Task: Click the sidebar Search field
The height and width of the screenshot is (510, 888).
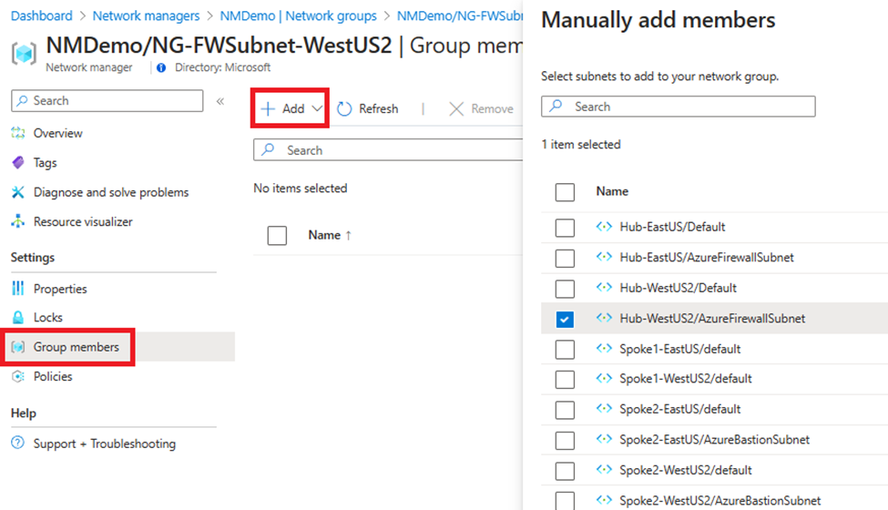Action: (107, 101)
